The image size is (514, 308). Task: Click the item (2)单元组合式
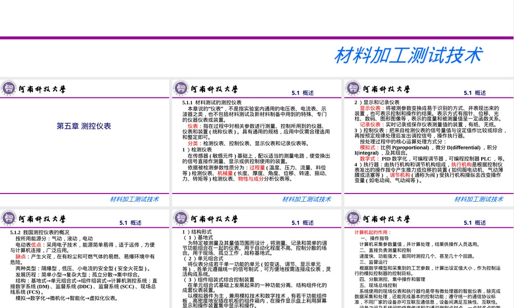click(x=204, y=258)
